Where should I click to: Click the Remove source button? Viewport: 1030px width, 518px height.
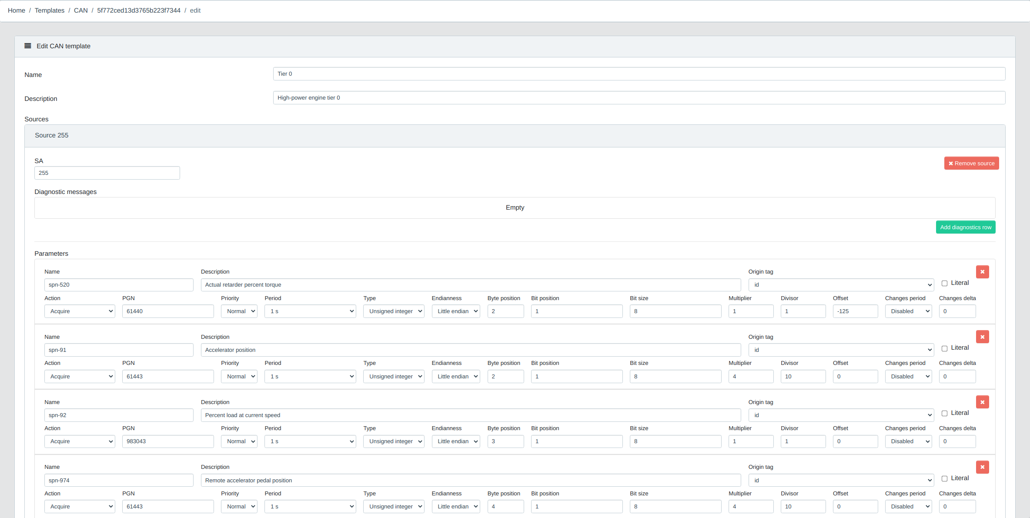(x=971, y=164)
